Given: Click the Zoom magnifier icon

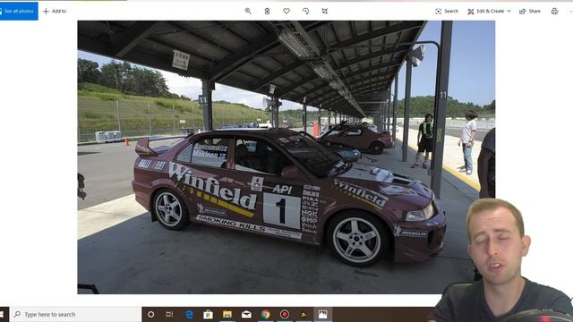Looking at the screenshot, I should pos(248,11).
